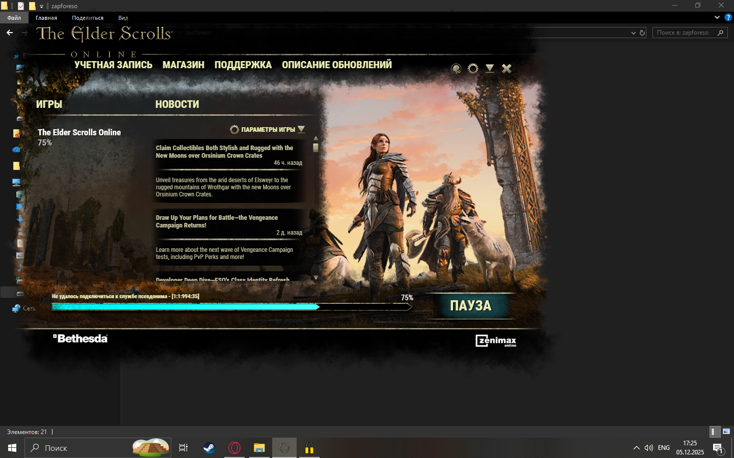Show hidden system tray icons
Image resolution: width=734 pixels, height=458 pixels.
point(637,448)
